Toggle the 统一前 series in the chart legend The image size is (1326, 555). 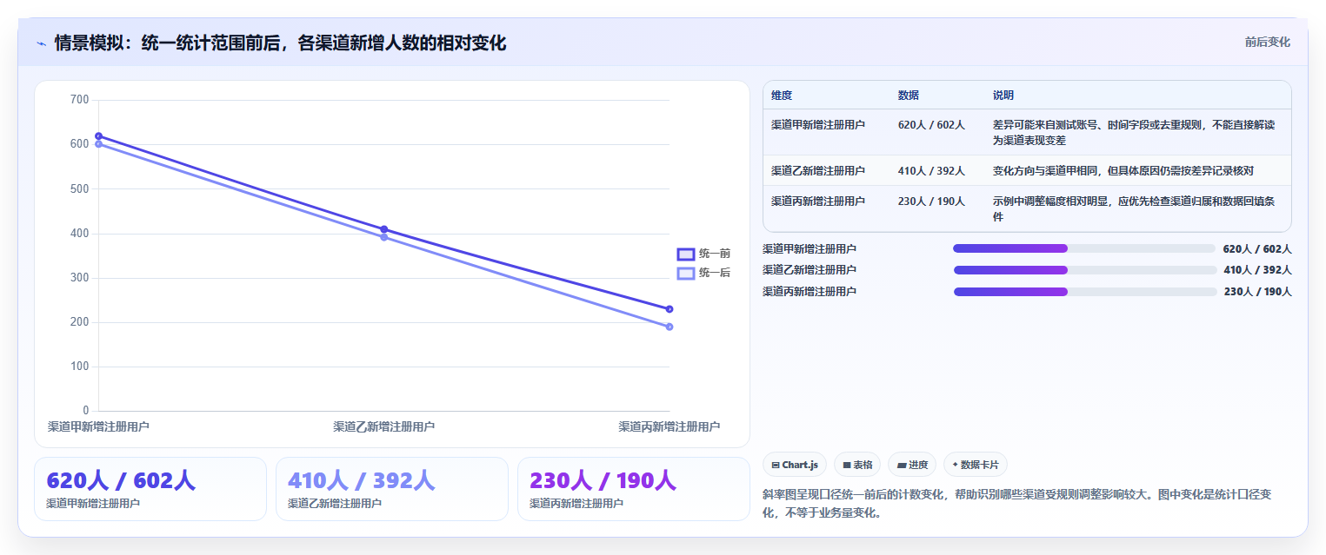(x=703, y=254)
